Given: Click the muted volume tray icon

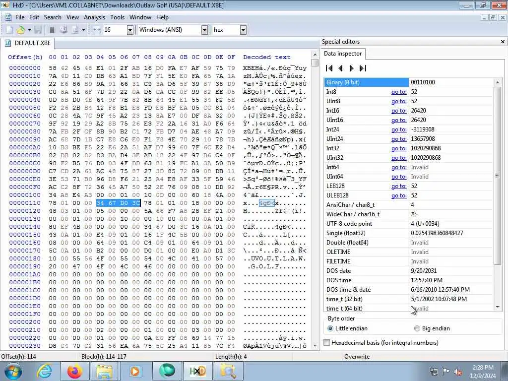Looking at the screenshot, I should [458, 372].
